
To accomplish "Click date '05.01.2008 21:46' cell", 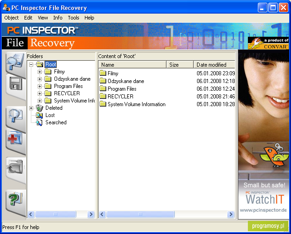I will point(216,97).
